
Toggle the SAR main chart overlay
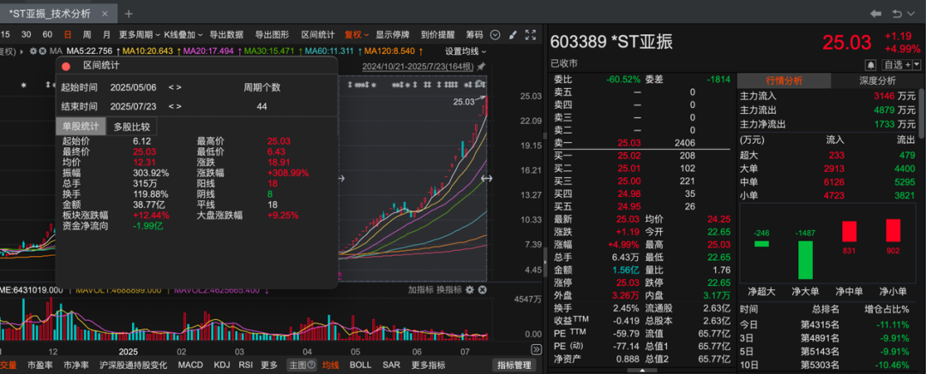pyautogui.click(x=391, y=365)
